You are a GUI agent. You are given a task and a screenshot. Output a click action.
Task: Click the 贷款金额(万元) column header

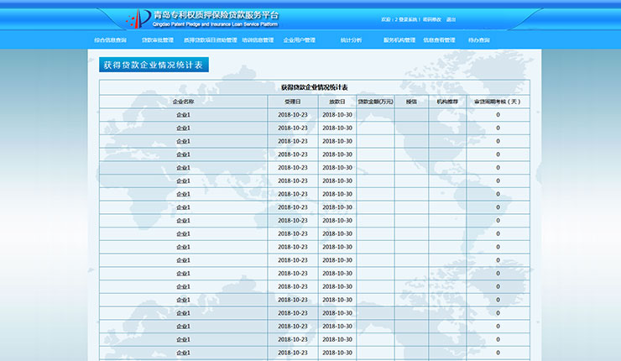375,102
